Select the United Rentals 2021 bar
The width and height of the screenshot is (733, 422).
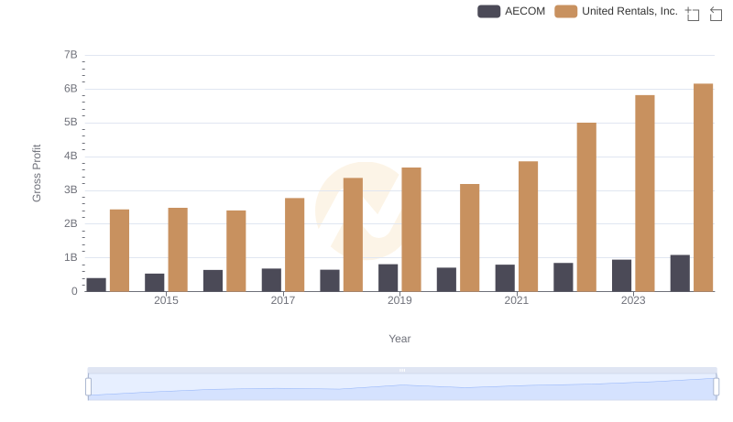528,226
